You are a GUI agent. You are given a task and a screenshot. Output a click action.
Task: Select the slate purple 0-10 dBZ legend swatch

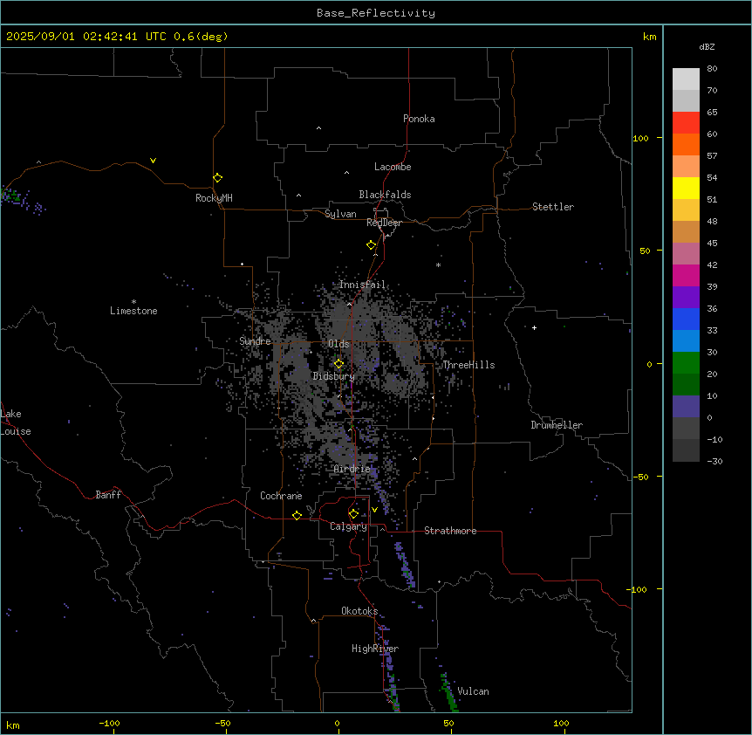(686, 407)
